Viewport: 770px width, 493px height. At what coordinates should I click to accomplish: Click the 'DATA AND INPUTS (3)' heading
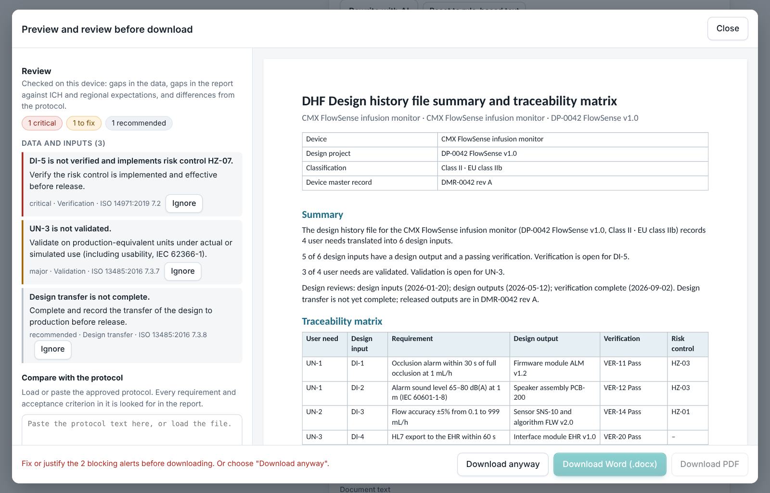coord(64,143)
